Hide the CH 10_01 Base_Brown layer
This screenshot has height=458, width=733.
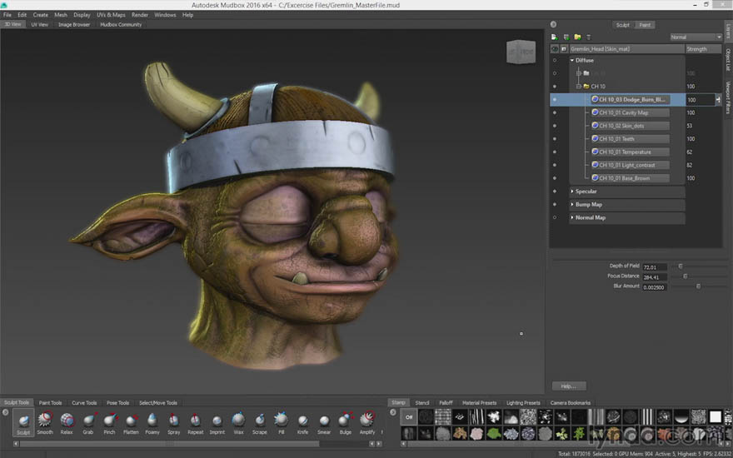pyautogui.click(x=555, y=178)
